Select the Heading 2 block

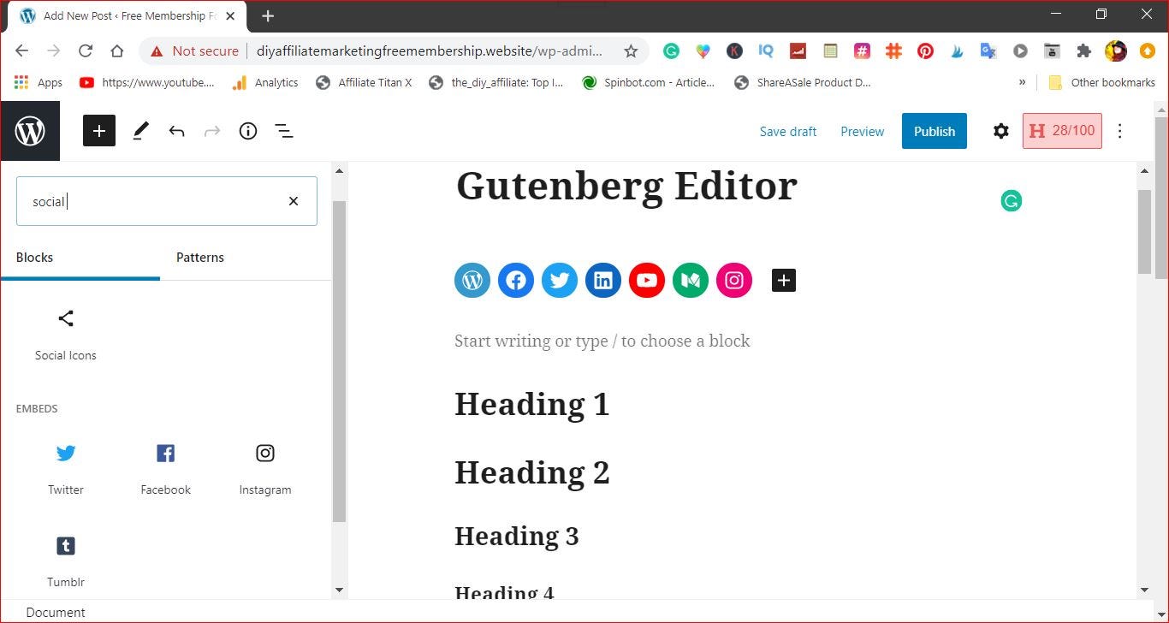531,472
